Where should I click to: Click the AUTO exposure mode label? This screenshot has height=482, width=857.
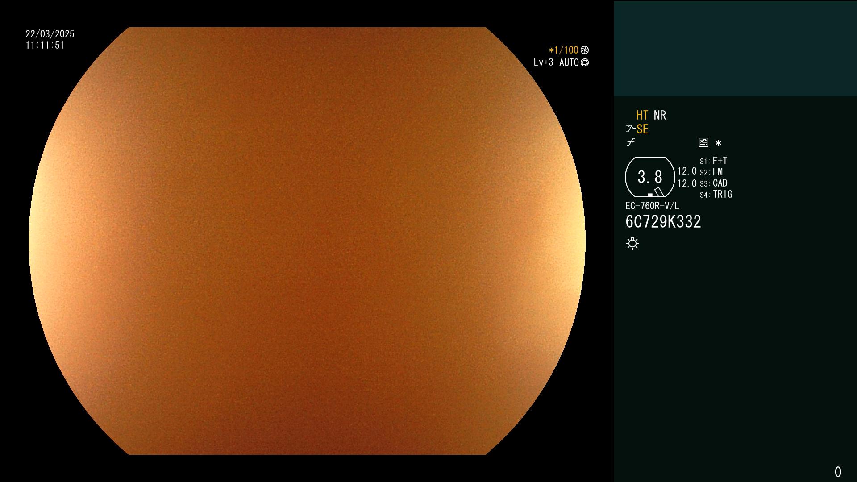pos(569,62)
